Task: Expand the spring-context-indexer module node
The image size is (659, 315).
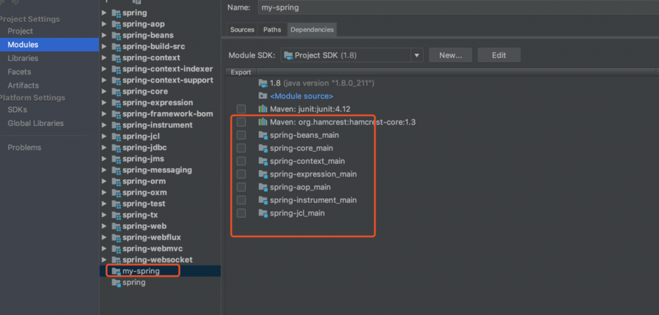Action: click(x=104, y=69)
